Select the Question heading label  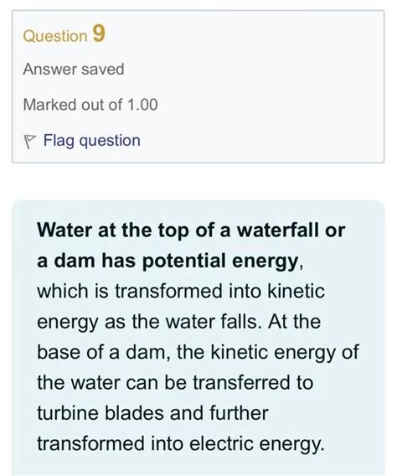[x=55, y=36]
